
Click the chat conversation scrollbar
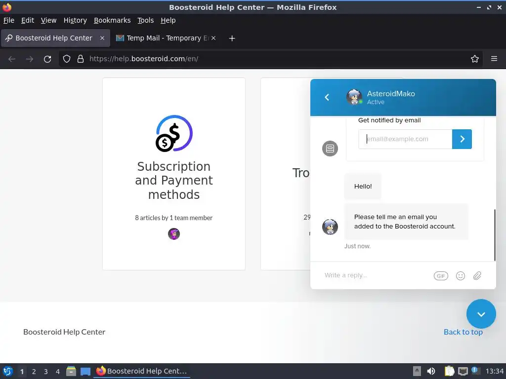pyautogui.click(x=494, y=234)
